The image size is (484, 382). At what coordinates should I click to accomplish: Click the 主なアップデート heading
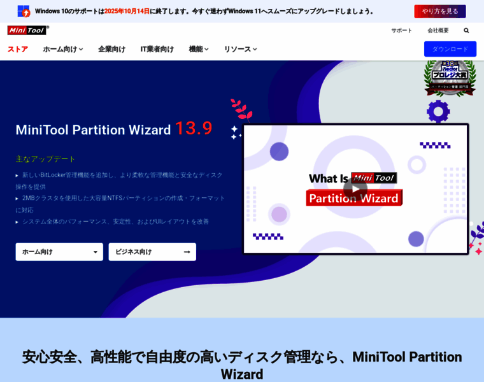coord(45,159)
